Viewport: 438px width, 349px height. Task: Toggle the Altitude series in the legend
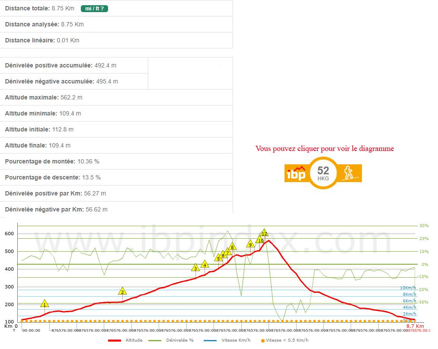point(125,340)
